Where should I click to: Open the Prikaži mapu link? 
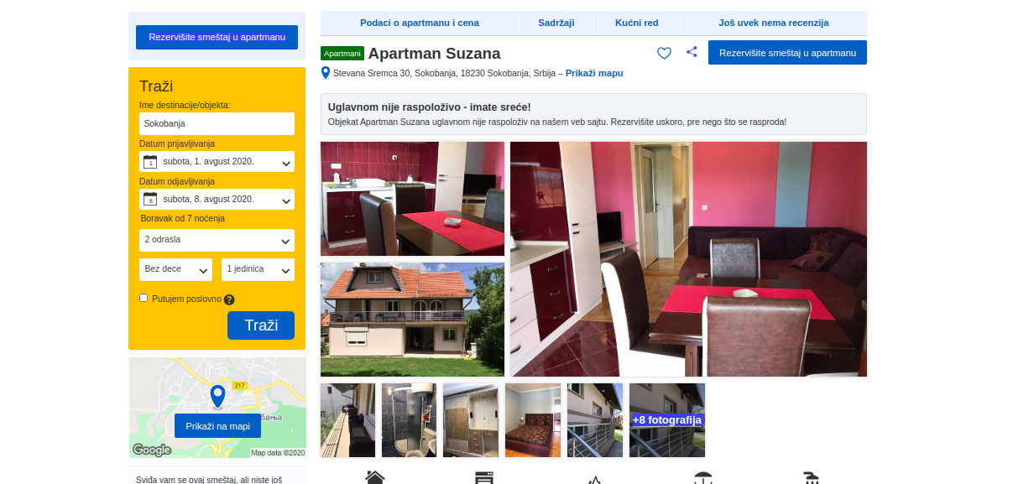(594, 74)
